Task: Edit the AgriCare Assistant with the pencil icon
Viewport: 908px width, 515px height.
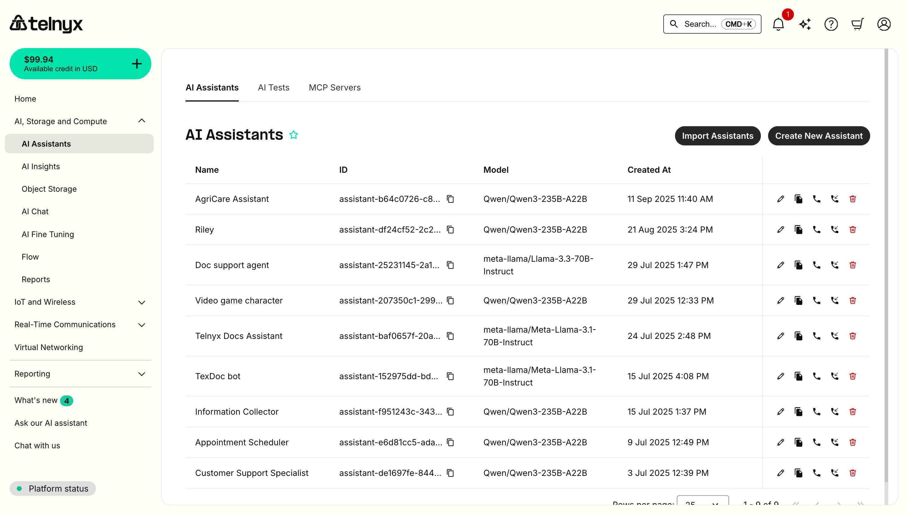Action: click(780, 199)
